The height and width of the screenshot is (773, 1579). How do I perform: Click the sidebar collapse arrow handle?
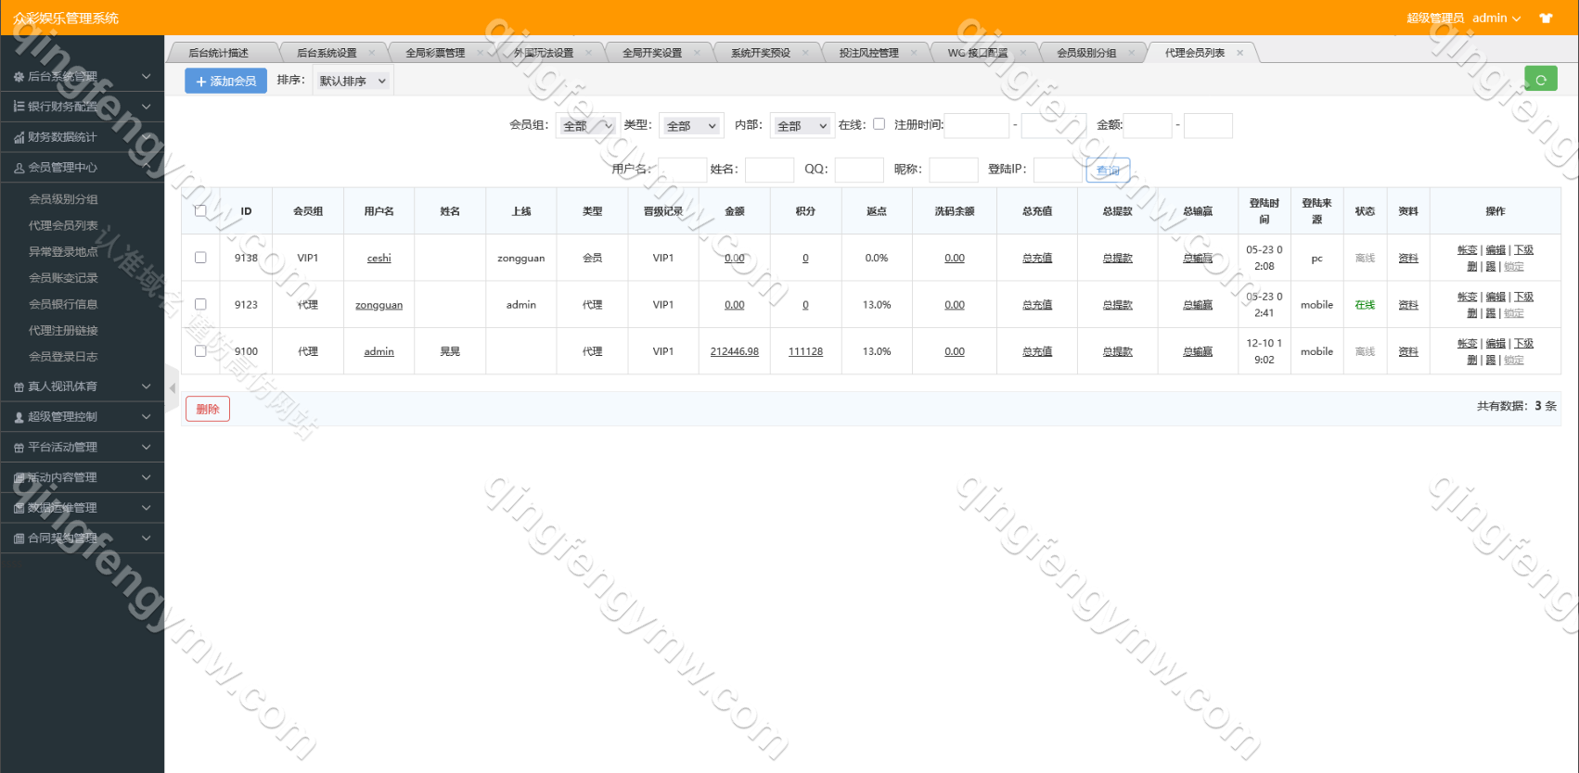click(172, 388)
